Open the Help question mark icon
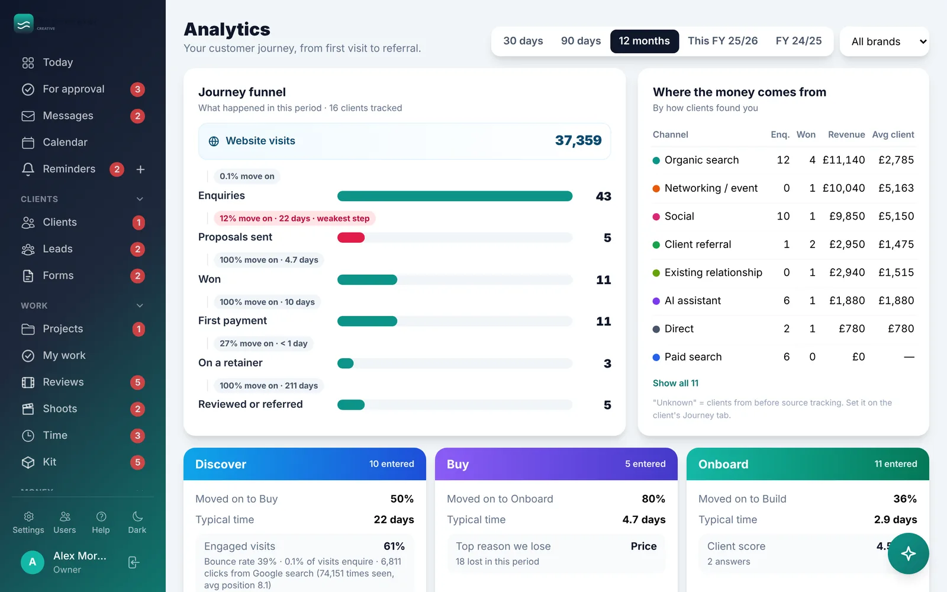 click(x=101, y=516)
